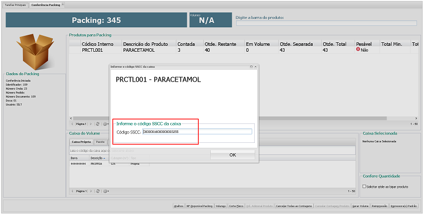The width and height of the screenshot is (424, 215).
Task: Click the Atalhos button
Action: pyautogui.click(x=178, y=206)
